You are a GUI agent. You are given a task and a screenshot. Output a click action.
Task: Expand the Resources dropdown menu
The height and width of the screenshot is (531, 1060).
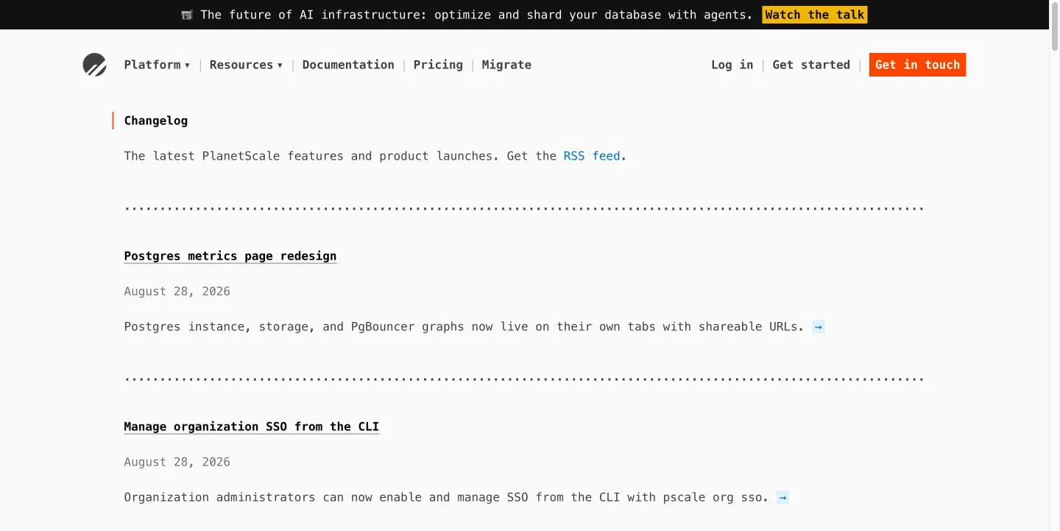(246, 65)
